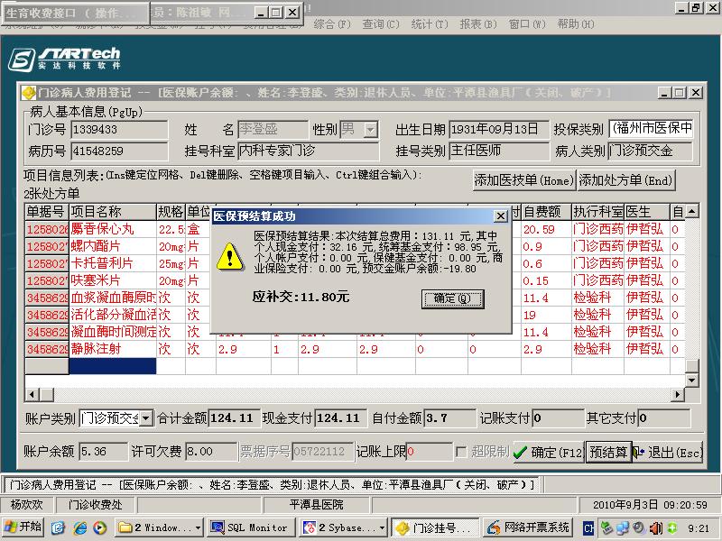722x541 pixels.
Task: Open the 帮助(H) menu
Action: pos(576,24)
